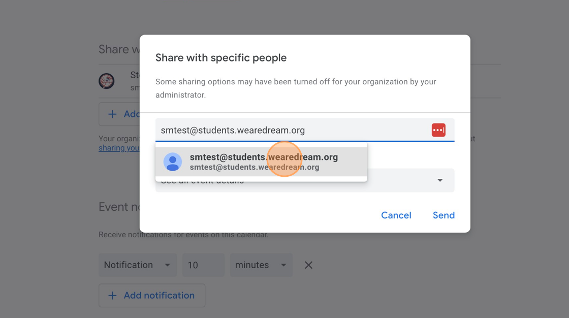Open the permissions dropdown arrow in the dialog

[440, 180]
